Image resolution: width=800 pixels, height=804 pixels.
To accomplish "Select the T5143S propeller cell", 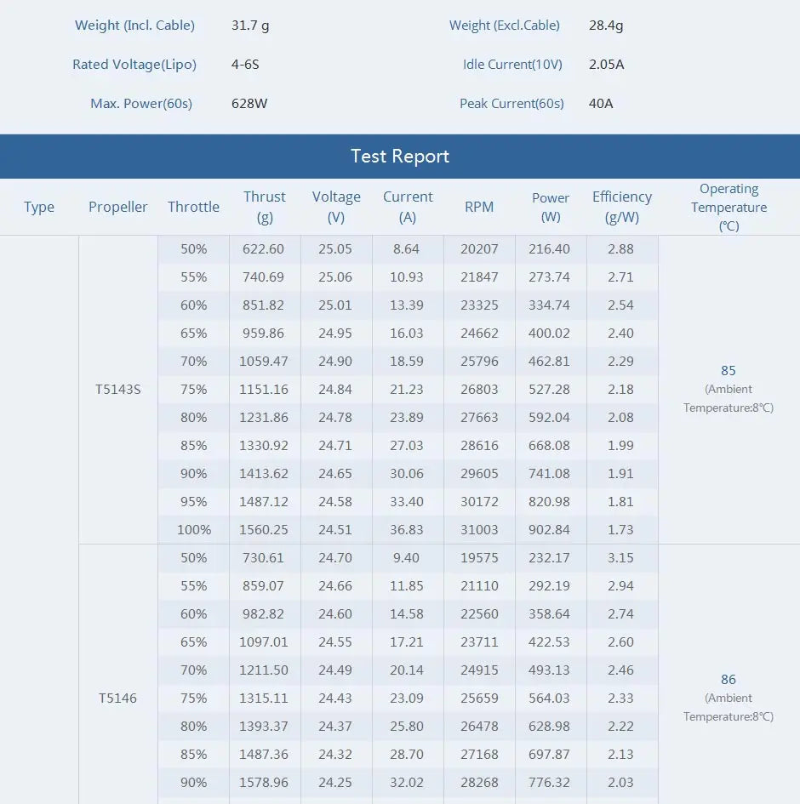I will tap(118, 390).
